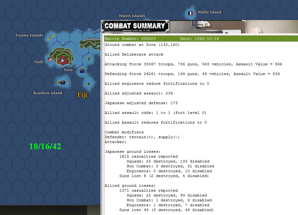Click the Kandavu Island label
The height and width of the screenshot is (215, 298).
(x=48, y=93)
